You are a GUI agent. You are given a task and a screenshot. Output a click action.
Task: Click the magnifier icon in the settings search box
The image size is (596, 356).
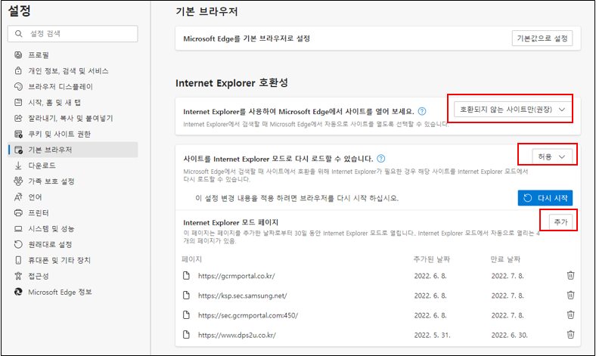click(x=18, y=34)
